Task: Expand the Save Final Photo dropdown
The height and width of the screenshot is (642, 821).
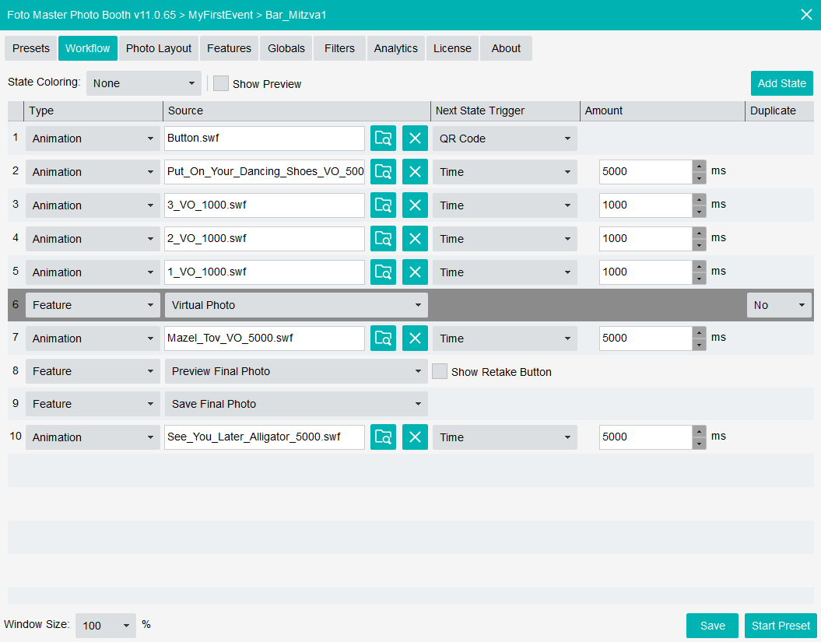Action: (x=296, y=404)
